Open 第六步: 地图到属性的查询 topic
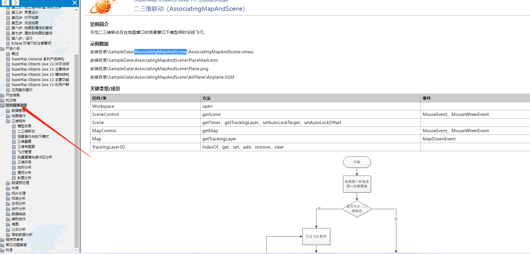 tap(32, 28)
